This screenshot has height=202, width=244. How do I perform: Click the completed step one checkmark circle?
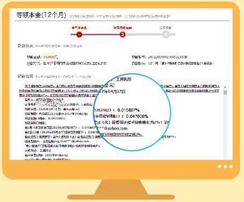[x=79, y=34]
